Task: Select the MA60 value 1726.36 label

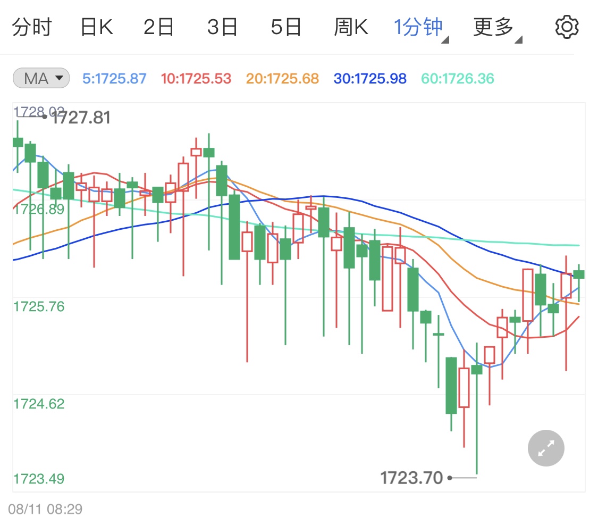Action: click(457, 78)
